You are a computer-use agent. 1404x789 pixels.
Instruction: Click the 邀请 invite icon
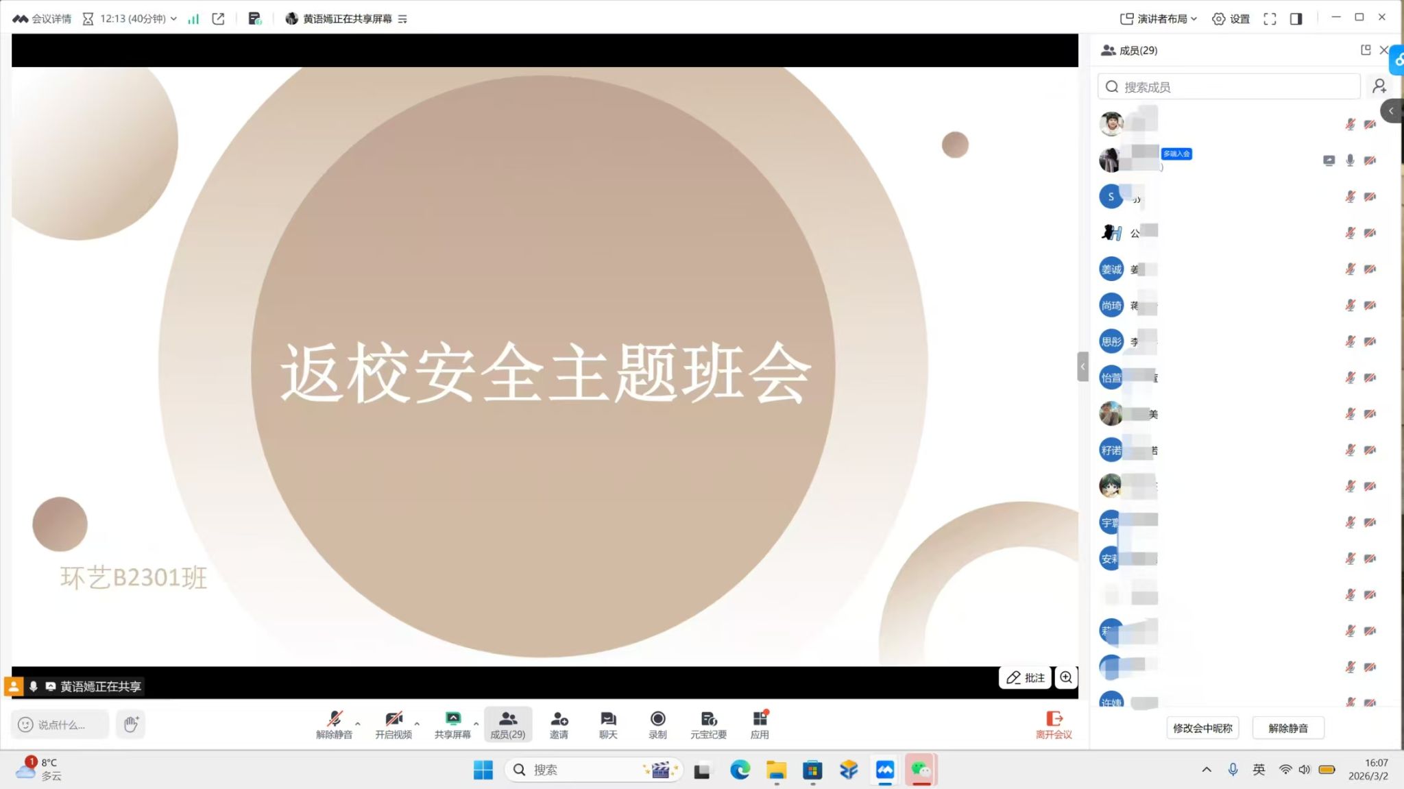point(559,724)
